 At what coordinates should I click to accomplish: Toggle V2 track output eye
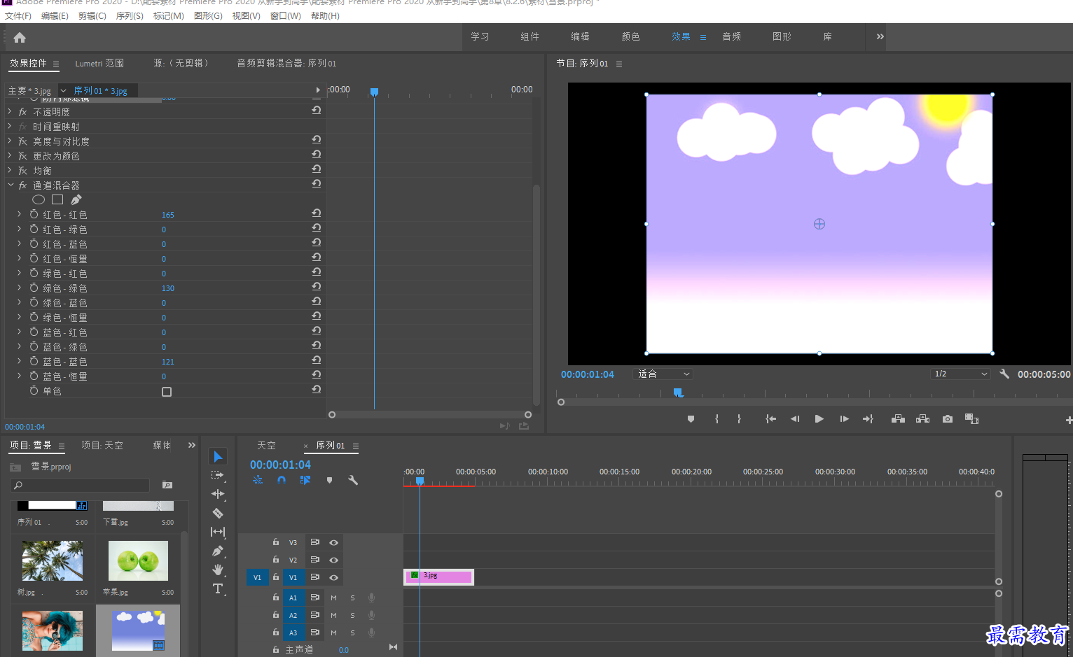click(334, 560)
